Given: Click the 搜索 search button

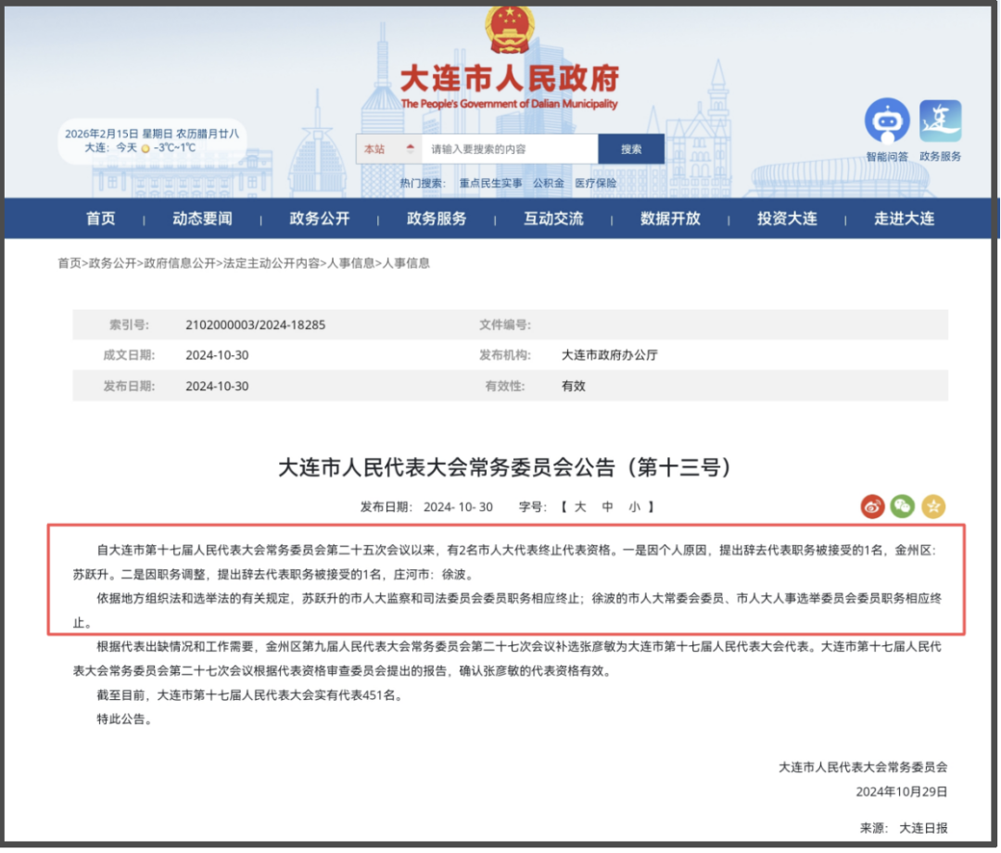Looking at the screenshot, I should pos(630,149).
